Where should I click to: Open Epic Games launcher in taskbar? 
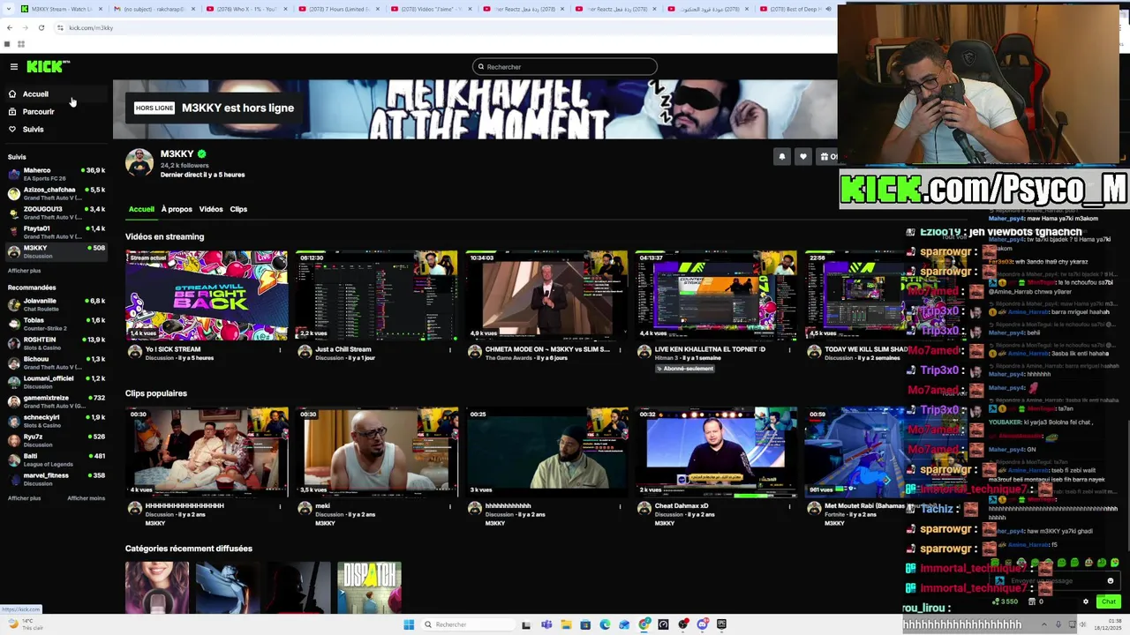click(x=721, y=624)
